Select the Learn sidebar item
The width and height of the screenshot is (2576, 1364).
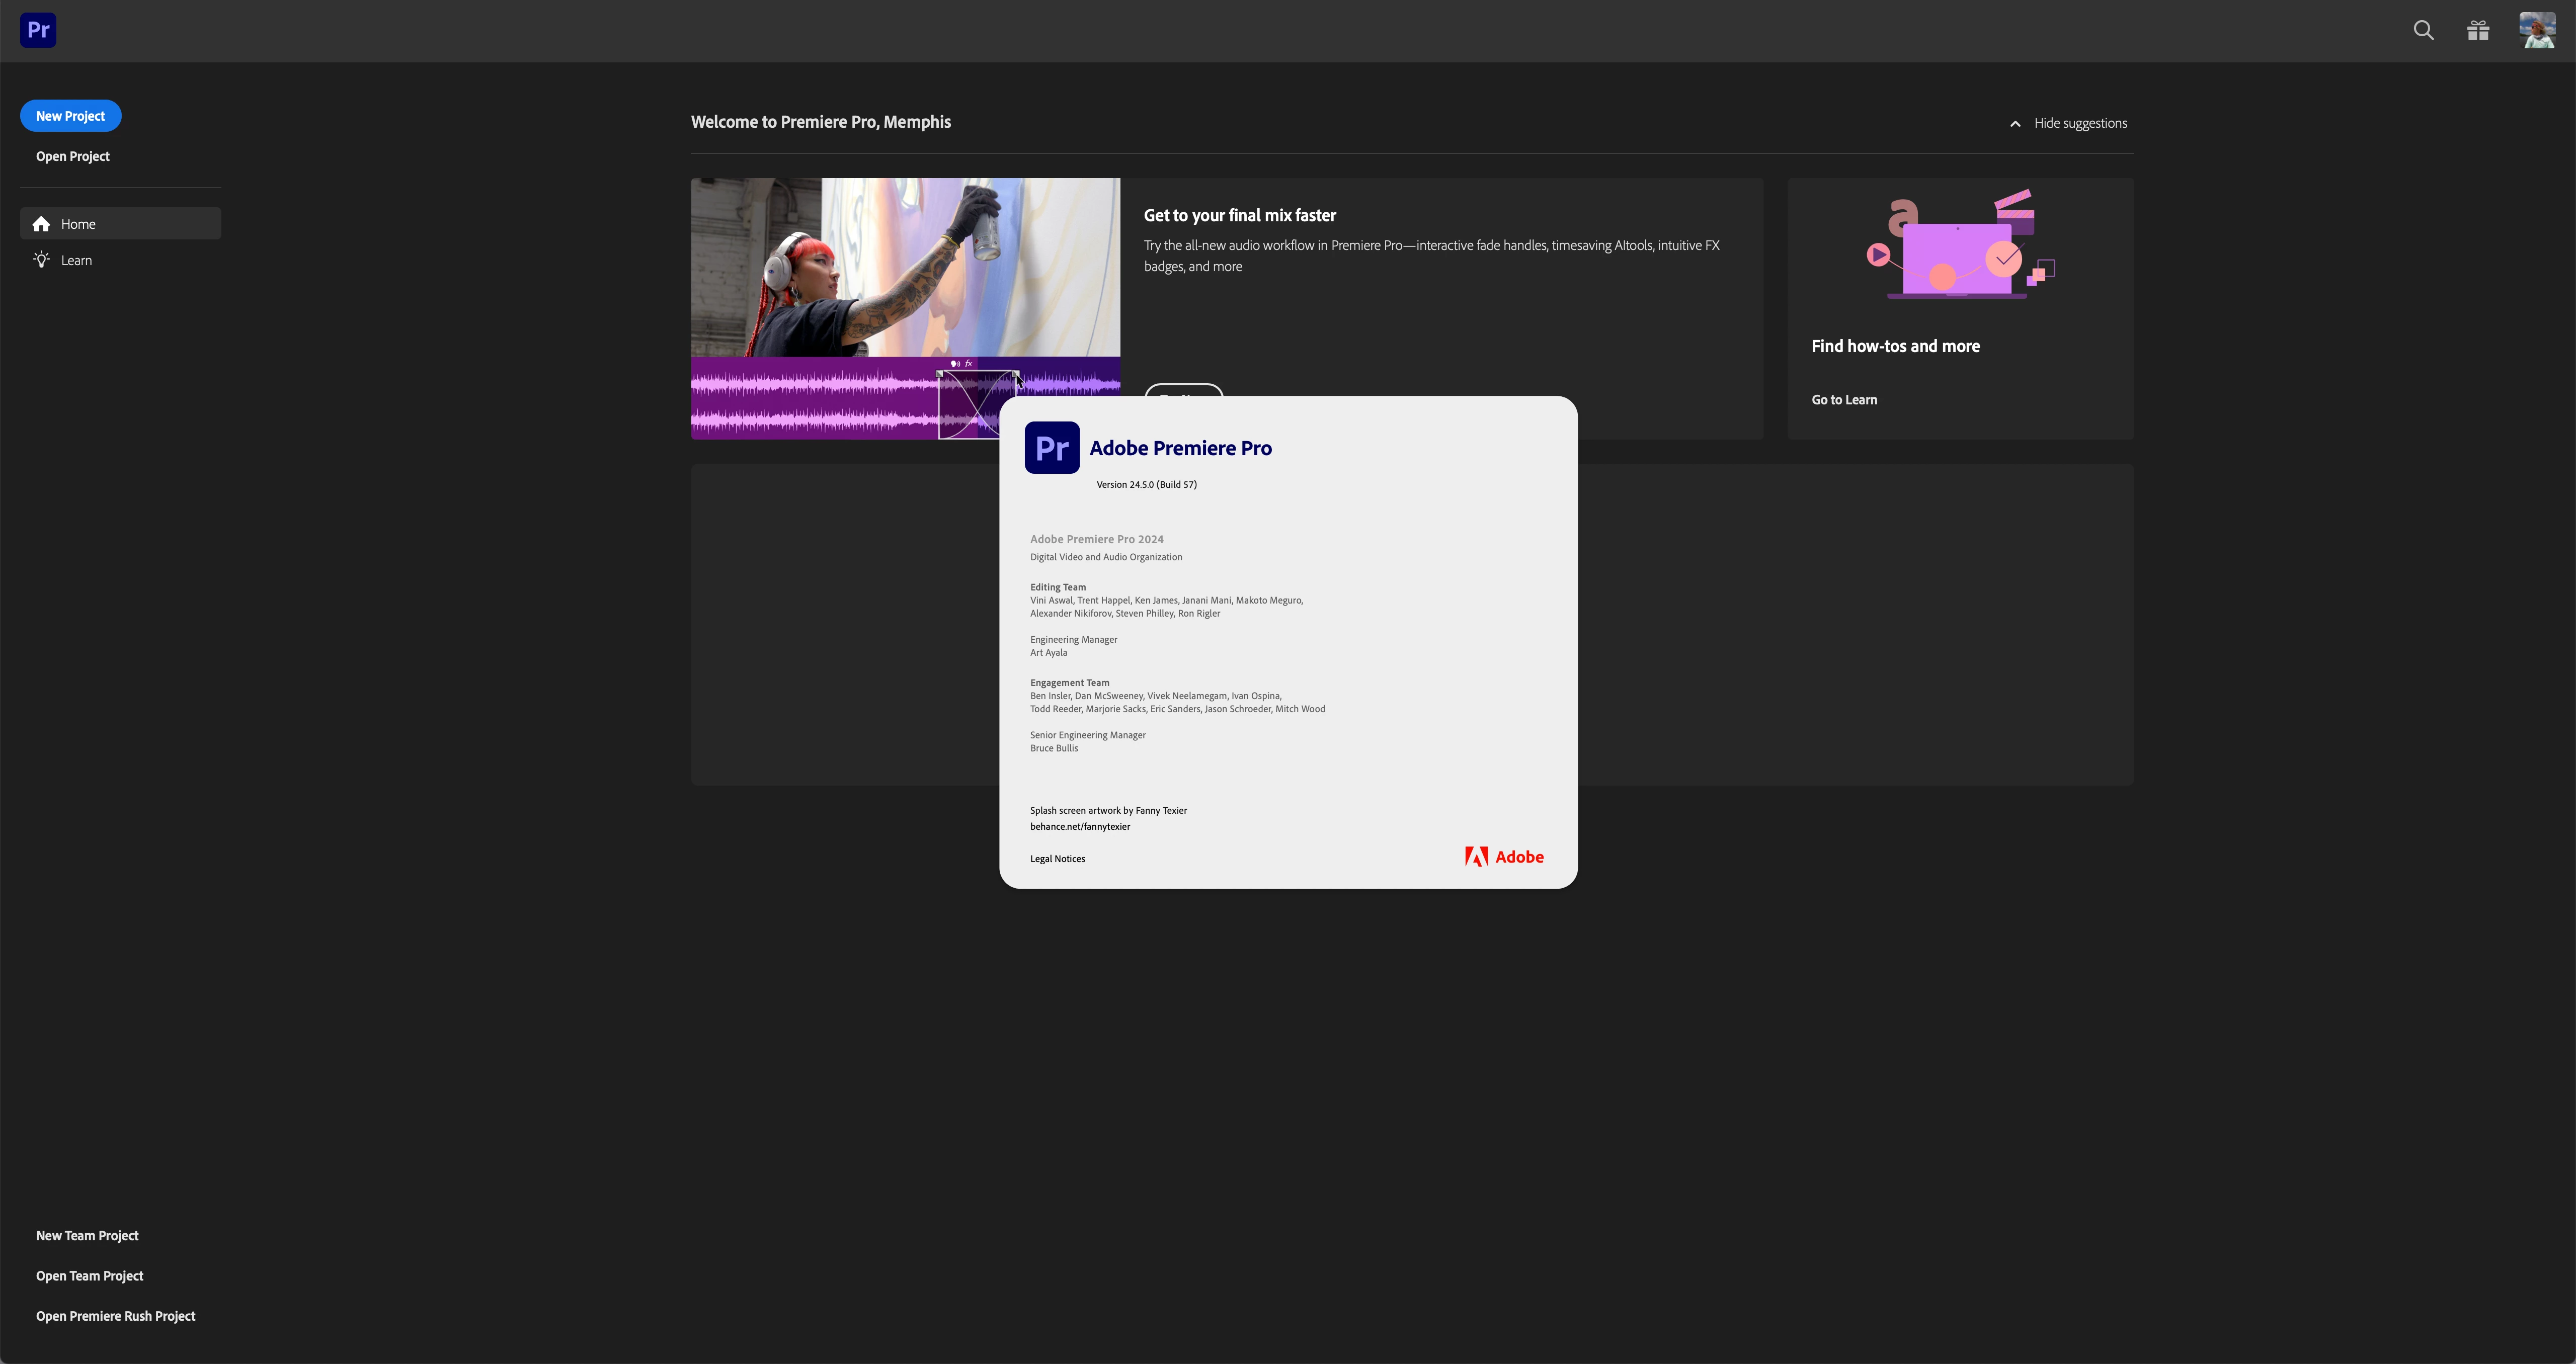(x=120, y=260)
